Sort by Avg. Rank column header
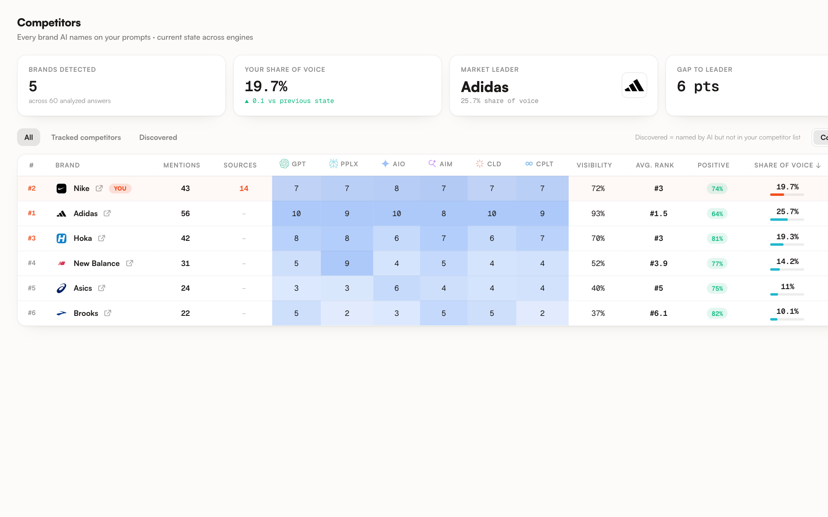The image size is (828, 517). pos(655,165)
